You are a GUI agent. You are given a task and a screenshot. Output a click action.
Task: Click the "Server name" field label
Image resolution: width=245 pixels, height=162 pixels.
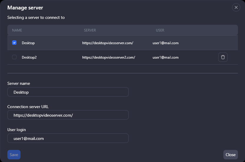19,83
